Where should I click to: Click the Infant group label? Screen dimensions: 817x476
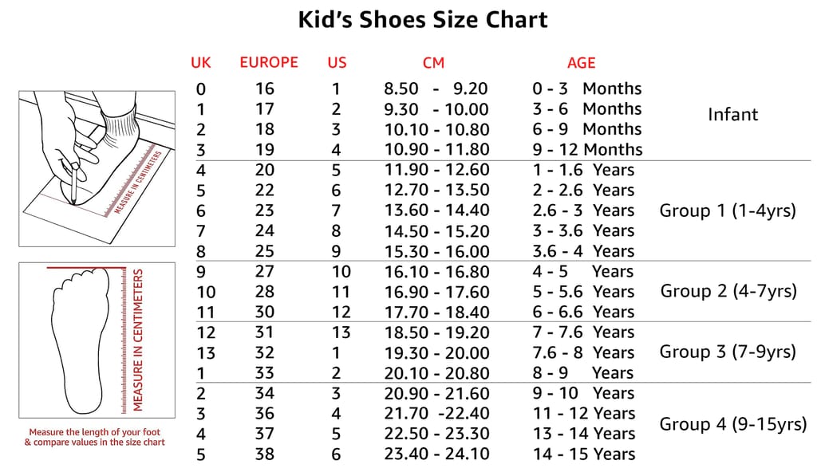[732, 115]
